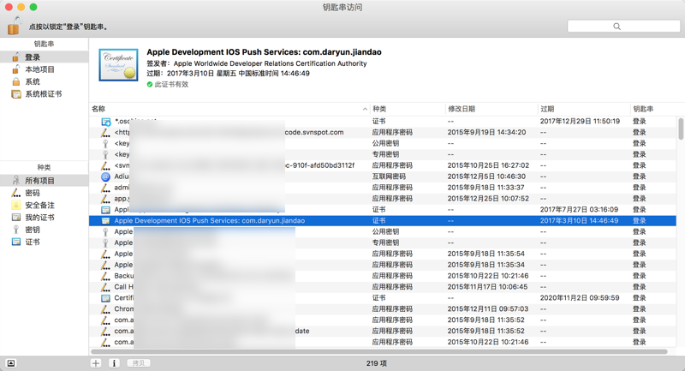Click the date 2015年9月18日 11:35:34

click(x=485, y=265)
